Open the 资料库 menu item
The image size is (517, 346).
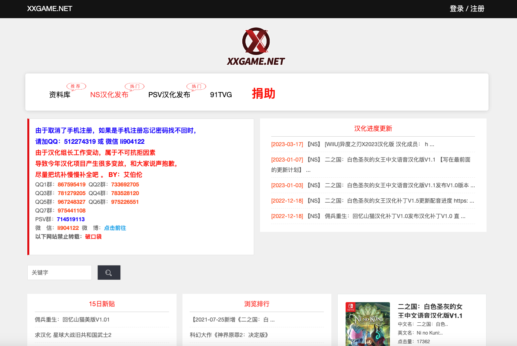60,95
